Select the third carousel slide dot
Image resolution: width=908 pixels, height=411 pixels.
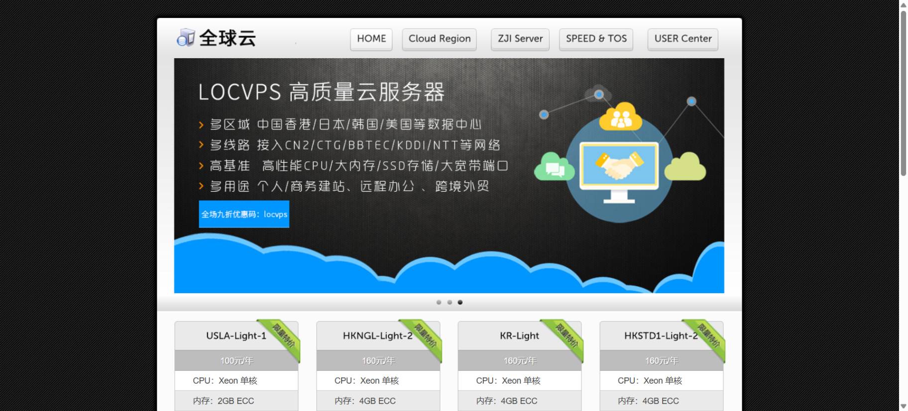point(460,302)
